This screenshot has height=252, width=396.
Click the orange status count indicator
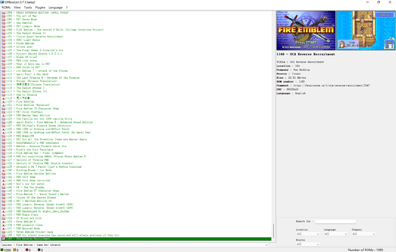coord(16,250)
